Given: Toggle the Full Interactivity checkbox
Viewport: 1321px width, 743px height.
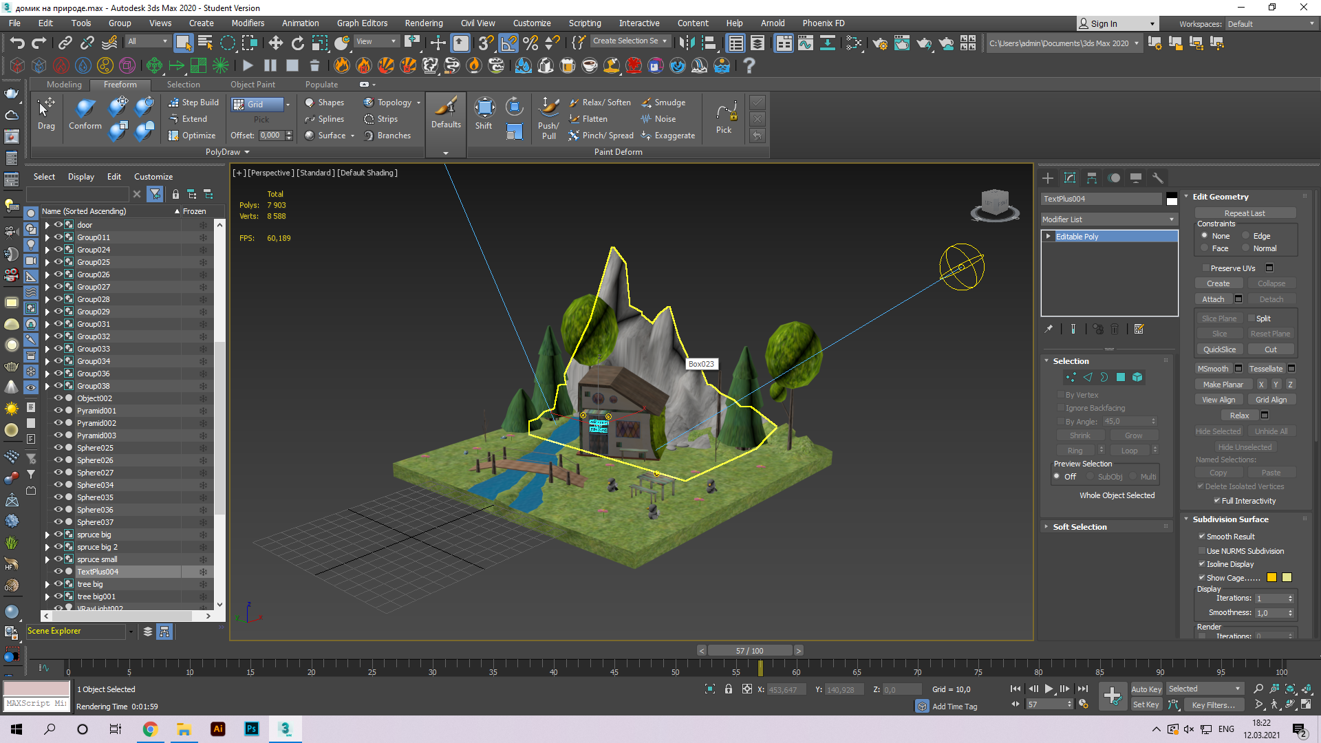Looking at the screenshot, I should 1217,501.
